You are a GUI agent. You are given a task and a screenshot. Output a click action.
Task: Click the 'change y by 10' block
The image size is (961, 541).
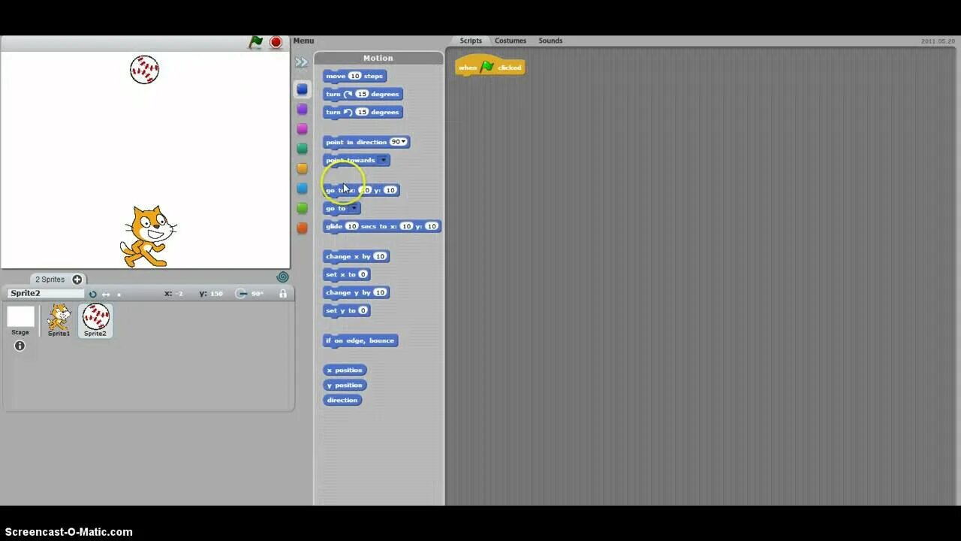pyautogui.click(x=357, y=292)
